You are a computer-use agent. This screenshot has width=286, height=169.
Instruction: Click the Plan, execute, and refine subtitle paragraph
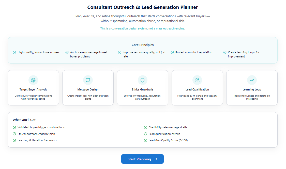(143, 19)
